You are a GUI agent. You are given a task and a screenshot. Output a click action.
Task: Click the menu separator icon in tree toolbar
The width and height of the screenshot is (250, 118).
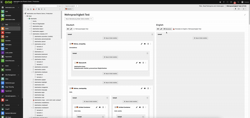(44, 9)
